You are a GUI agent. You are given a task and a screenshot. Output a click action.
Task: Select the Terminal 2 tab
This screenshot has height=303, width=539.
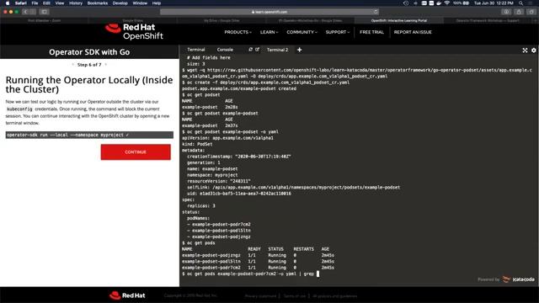(x=277, y=50)
